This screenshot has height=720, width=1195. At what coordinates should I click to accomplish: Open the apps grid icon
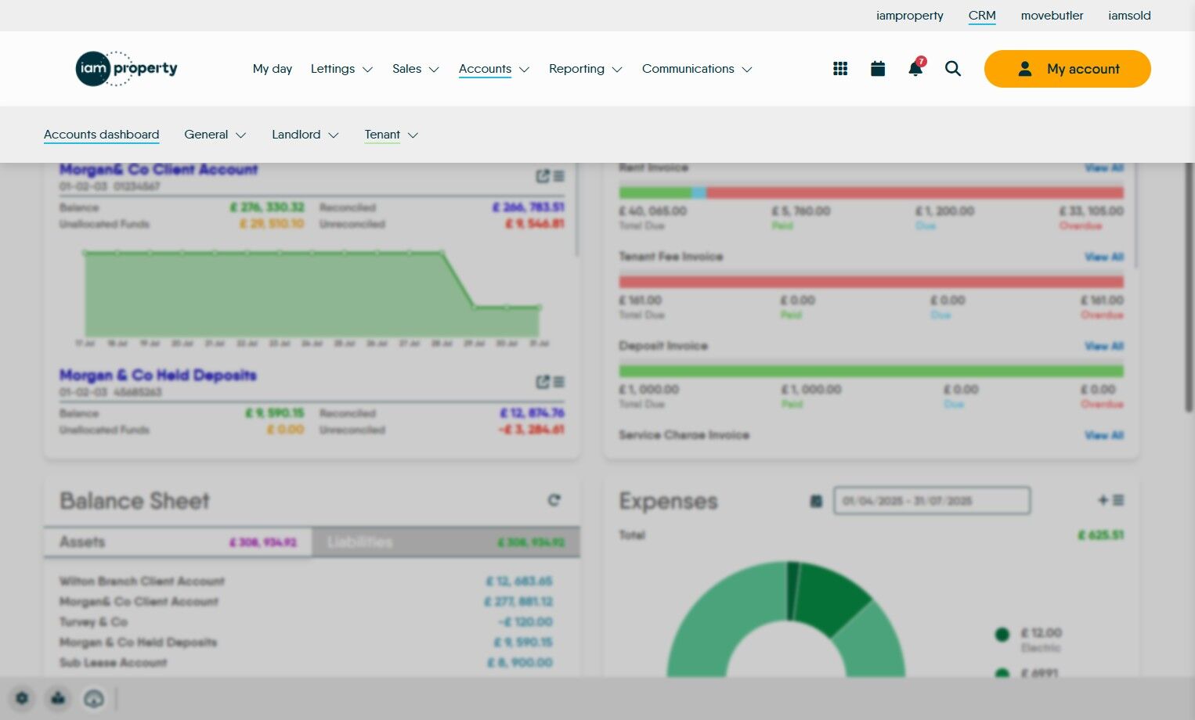tap(840, 69)
